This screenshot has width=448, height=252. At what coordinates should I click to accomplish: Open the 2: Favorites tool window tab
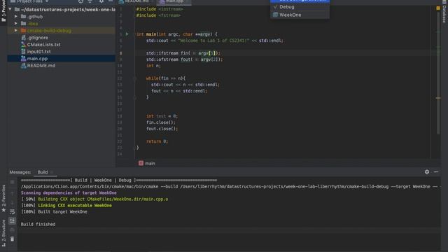point(3,198)
